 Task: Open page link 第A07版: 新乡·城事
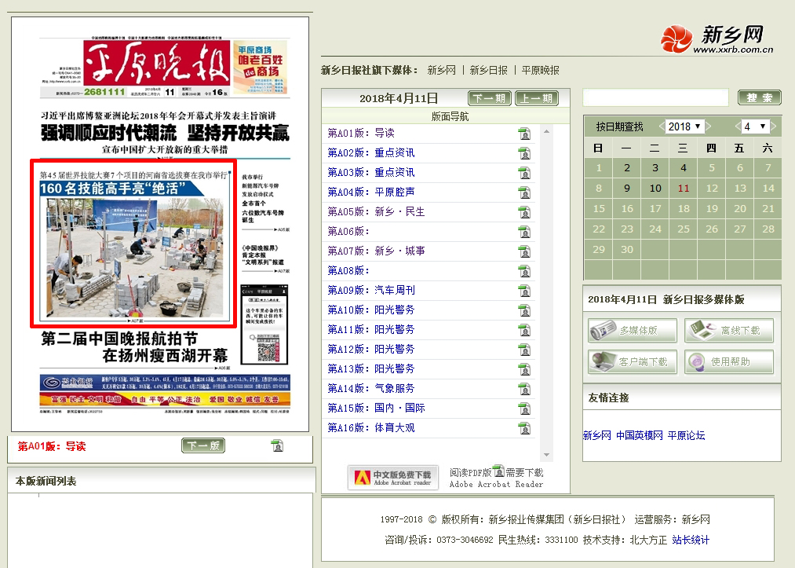pyautogui.click(x=376, y=251)
